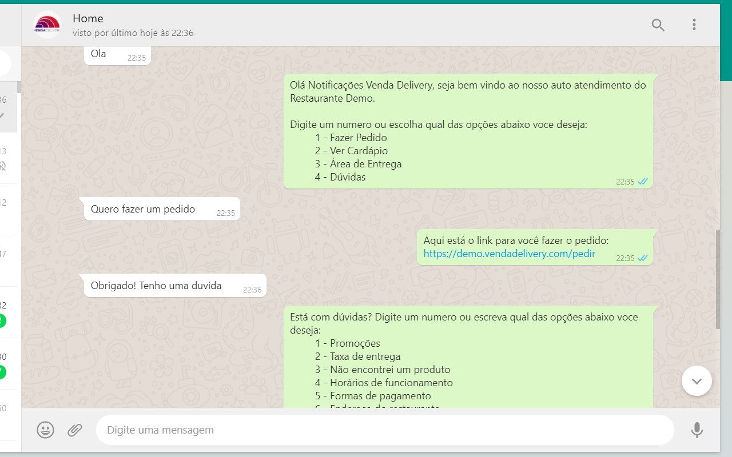Attach a file with the paperclip icon

tap(75, 430)
